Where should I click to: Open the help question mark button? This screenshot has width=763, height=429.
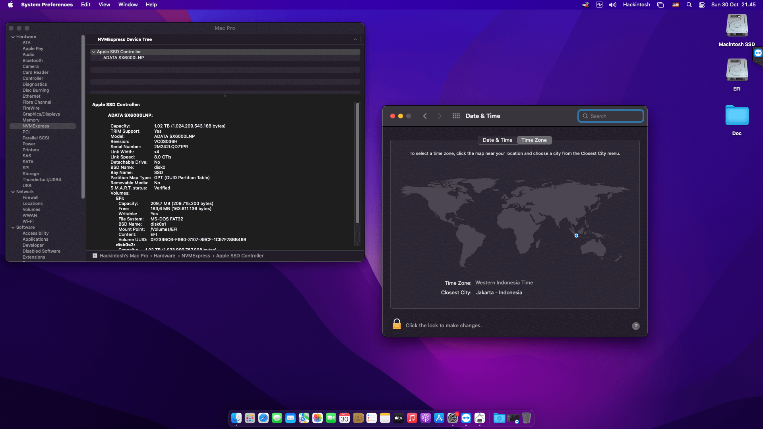click(x=635, y=326)
